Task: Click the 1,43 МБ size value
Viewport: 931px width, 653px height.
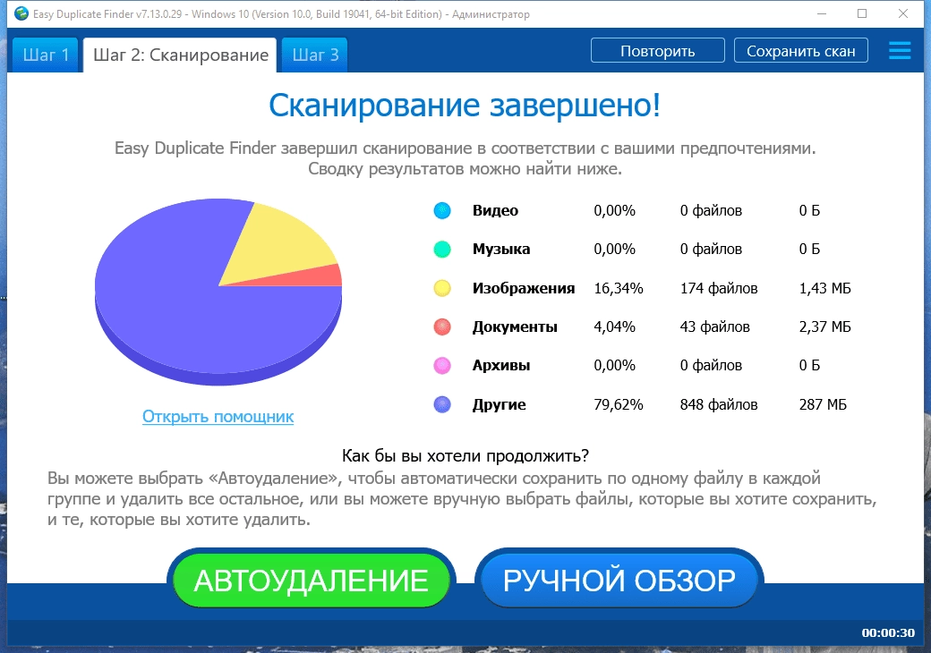Action: tap(824, 288)
